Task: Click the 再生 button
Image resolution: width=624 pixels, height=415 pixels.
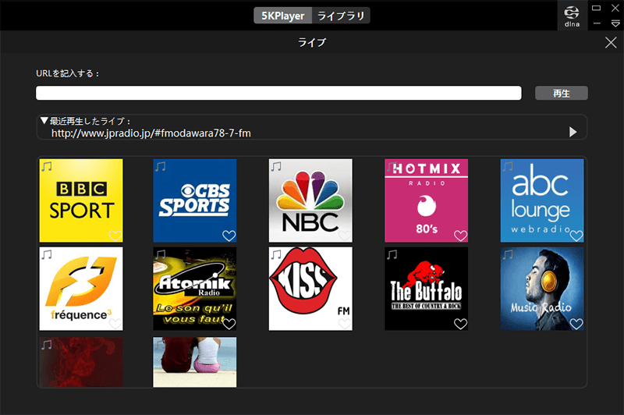Action: pos(561,93)
